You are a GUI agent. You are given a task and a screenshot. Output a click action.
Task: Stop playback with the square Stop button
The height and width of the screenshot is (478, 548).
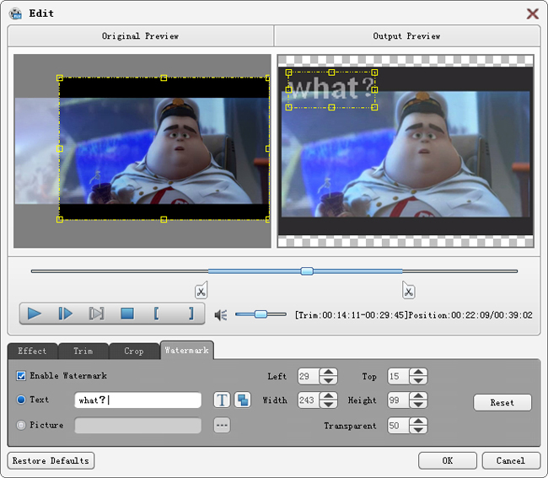pyautogui.click(x=127, y=314)
